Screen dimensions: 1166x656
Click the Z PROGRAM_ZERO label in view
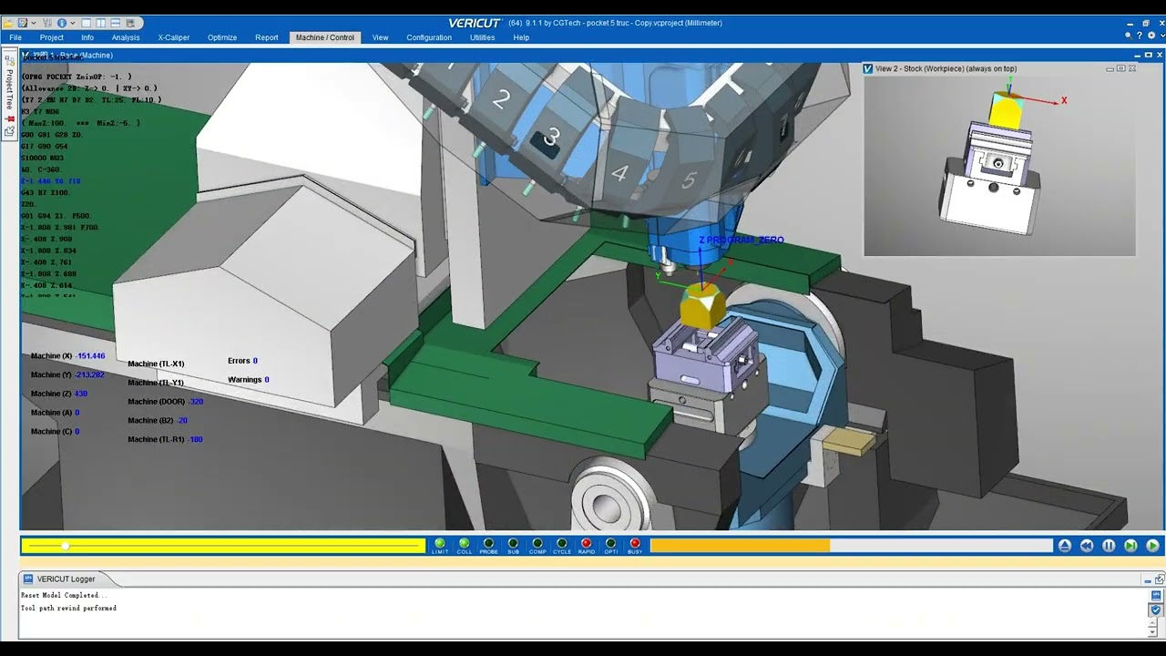[742, 240]
